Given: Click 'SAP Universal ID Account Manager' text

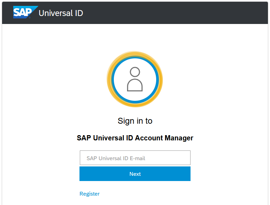Looking at the screenshot, I should pos(135,138).
